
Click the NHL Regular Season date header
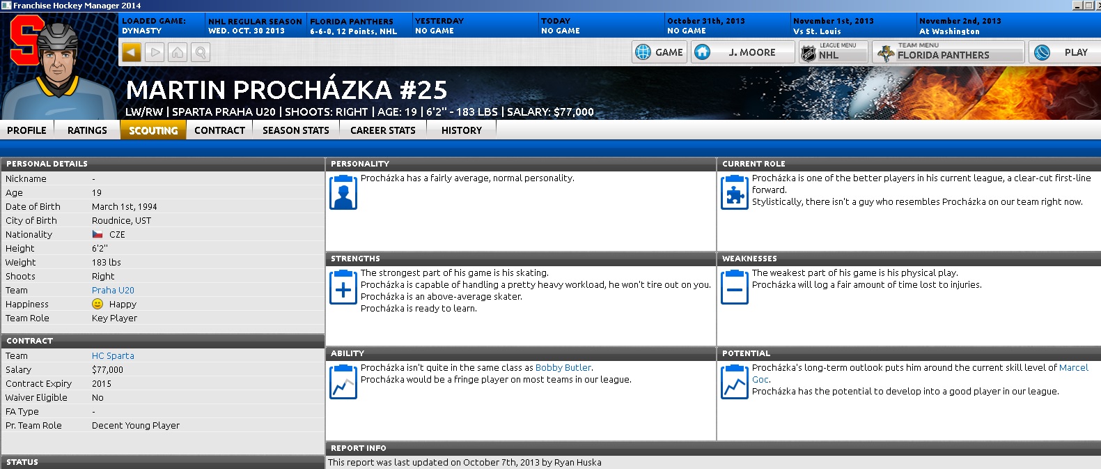point(256,26)
